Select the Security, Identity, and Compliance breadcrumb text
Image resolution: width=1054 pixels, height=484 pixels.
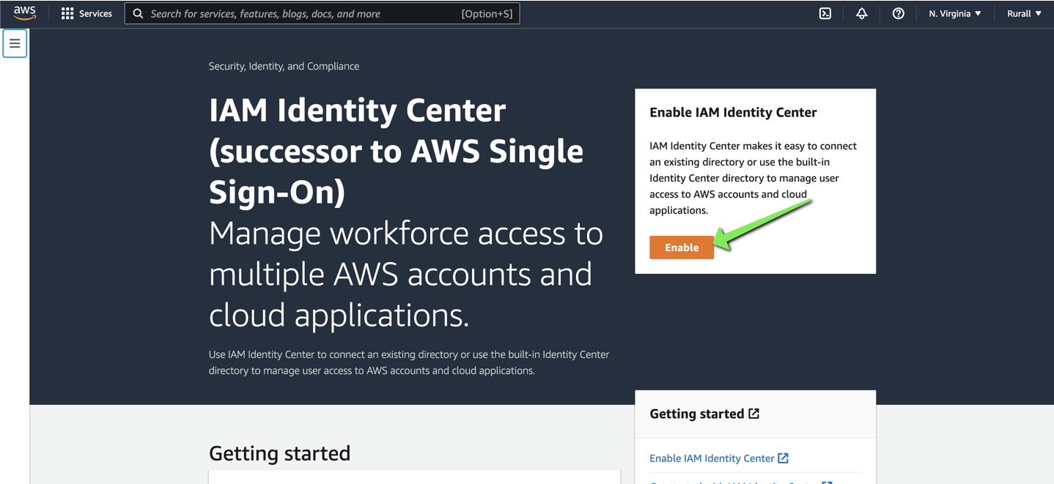coord(284,66)
